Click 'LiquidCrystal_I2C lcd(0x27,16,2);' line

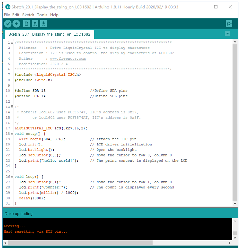(51, 128)
